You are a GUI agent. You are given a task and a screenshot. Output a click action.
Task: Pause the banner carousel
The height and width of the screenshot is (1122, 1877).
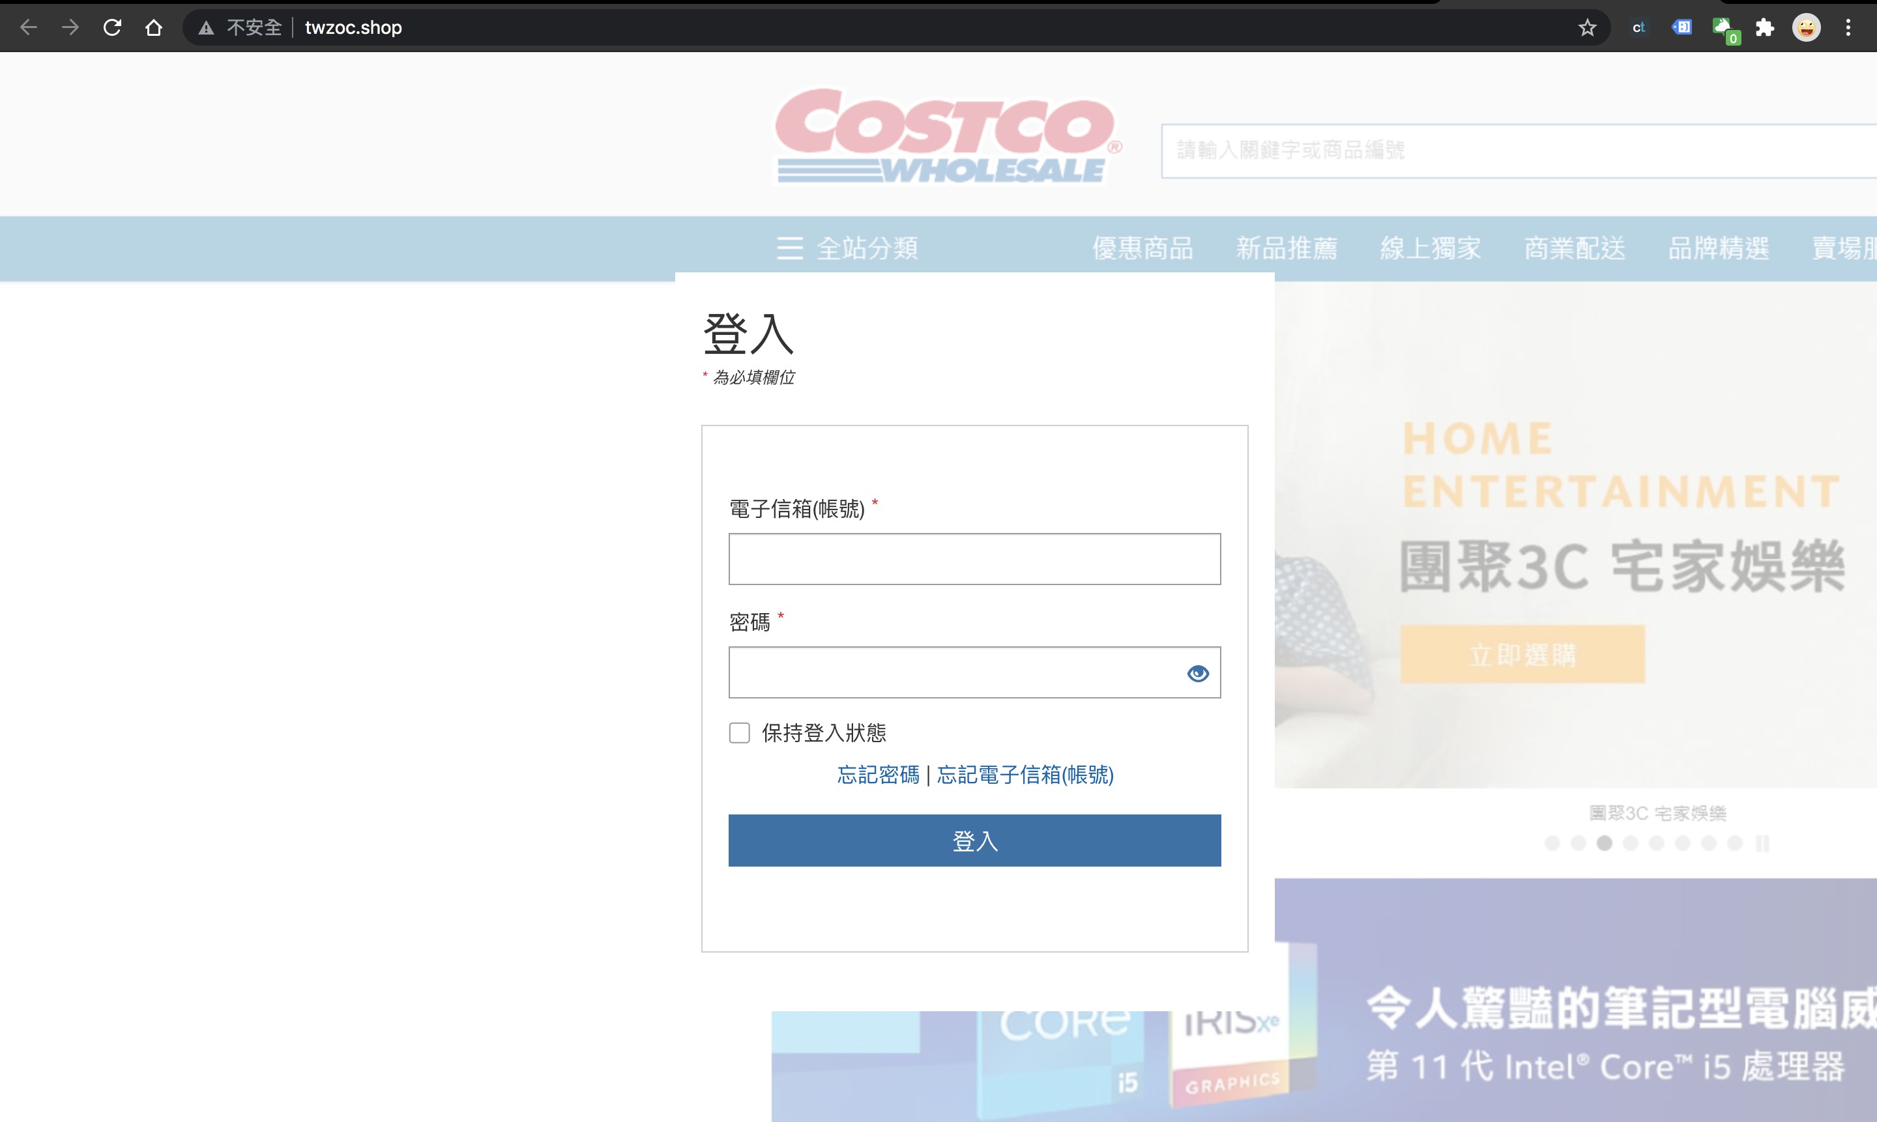[1763, 843]
